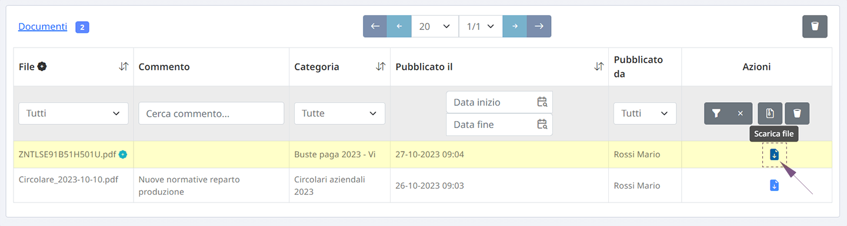Go to next page with light blue arrow
This screenshot has width=847, height=226.
[515, 26]
